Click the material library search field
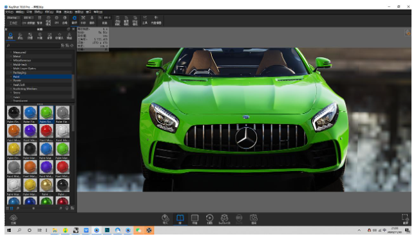Screen dimensions: 416x239 coord(33,46)
